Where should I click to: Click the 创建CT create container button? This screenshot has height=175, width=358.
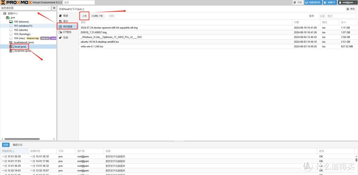click(330, 2)
